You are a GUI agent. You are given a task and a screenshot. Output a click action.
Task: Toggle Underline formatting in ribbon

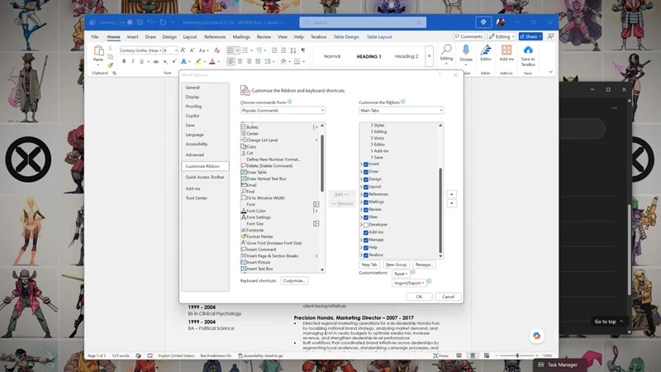point(141,61)
